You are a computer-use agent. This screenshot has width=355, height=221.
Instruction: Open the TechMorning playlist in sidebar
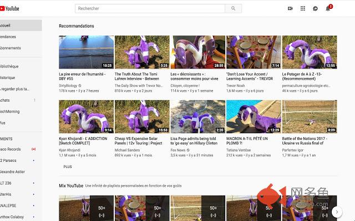pos(21,112)
